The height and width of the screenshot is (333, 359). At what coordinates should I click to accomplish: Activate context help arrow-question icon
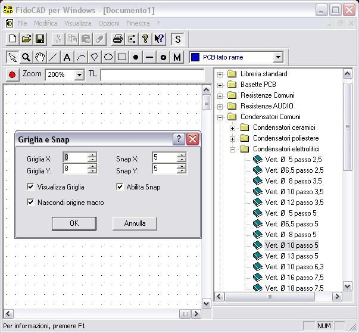(x=159, y=39)
